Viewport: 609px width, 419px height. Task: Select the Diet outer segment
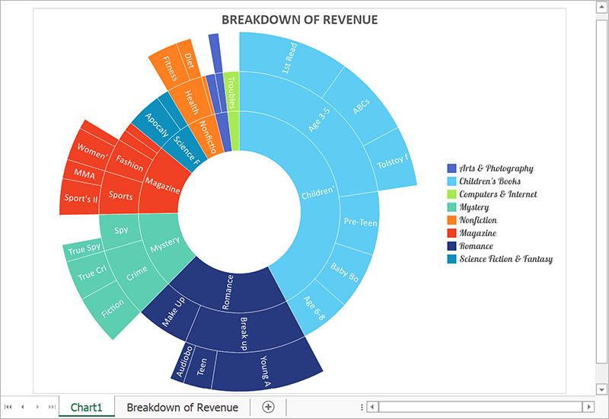[189, 61]
